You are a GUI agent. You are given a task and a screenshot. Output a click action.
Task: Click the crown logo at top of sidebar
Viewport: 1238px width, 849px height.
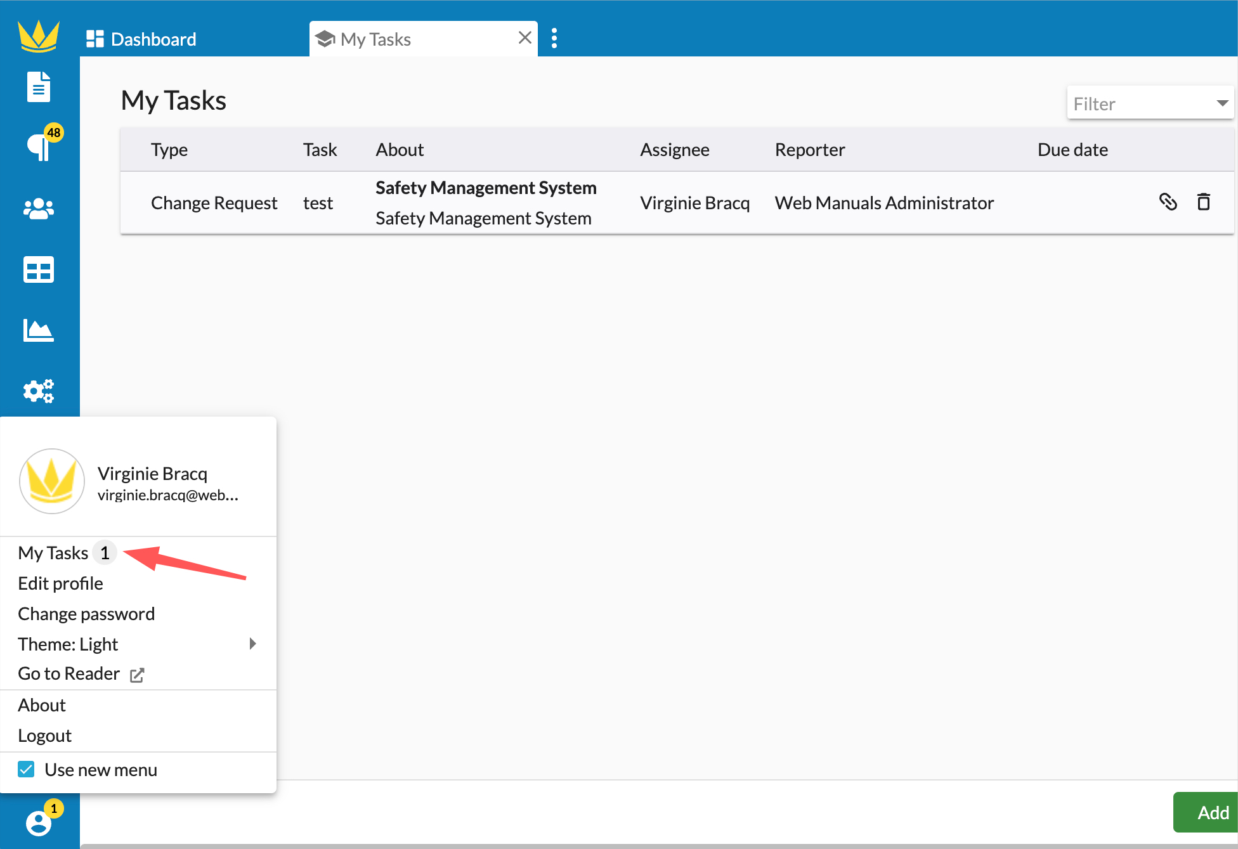(x=39, y=36)
